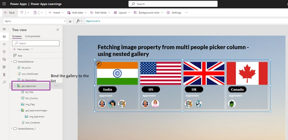Click the UK country button
Screen dimensions: 288x140
[x=194, y=89]
